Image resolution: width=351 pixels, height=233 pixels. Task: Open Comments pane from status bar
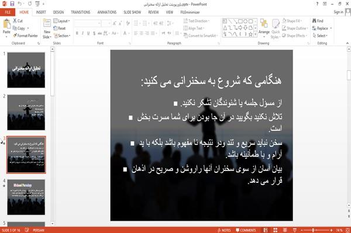[x=246, y=230]
